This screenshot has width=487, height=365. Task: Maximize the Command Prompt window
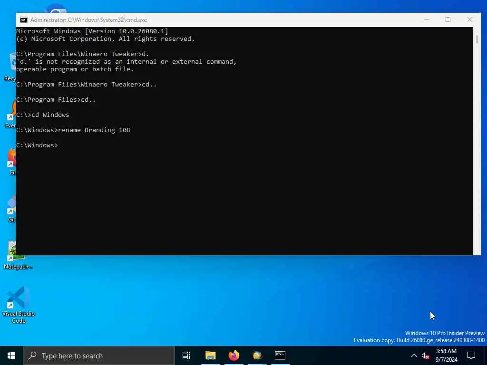448,19
